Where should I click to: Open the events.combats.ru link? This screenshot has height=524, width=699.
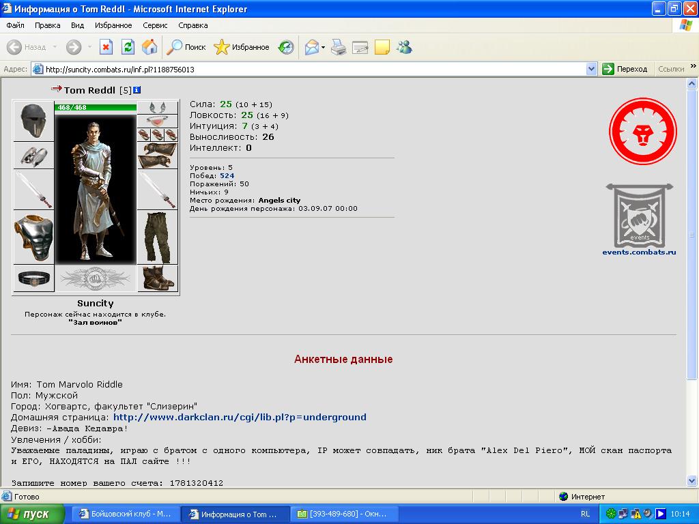pyautogui.click(x=639, y=252)
